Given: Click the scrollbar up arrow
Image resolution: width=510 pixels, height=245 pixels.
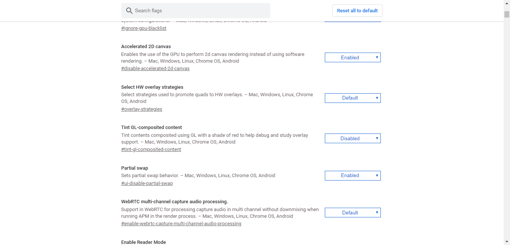Looking at the screenshot, I should [x=507, y=3].
